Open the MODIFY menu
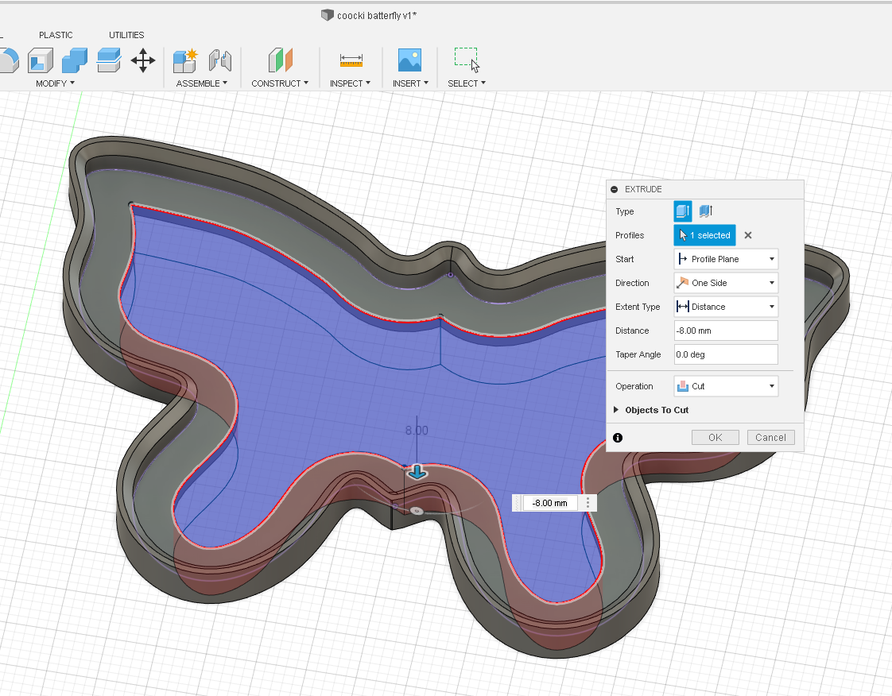892x696 pixels. click(55, 83)
